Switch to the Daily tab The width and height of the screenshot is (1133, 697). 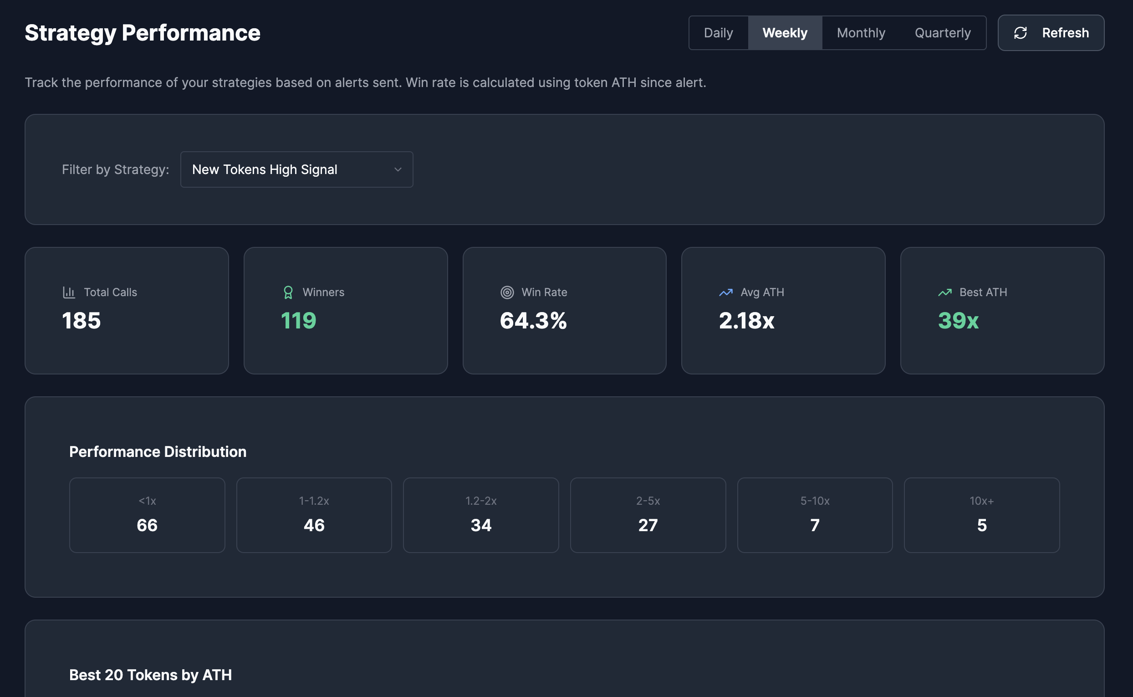pos(718,32)
